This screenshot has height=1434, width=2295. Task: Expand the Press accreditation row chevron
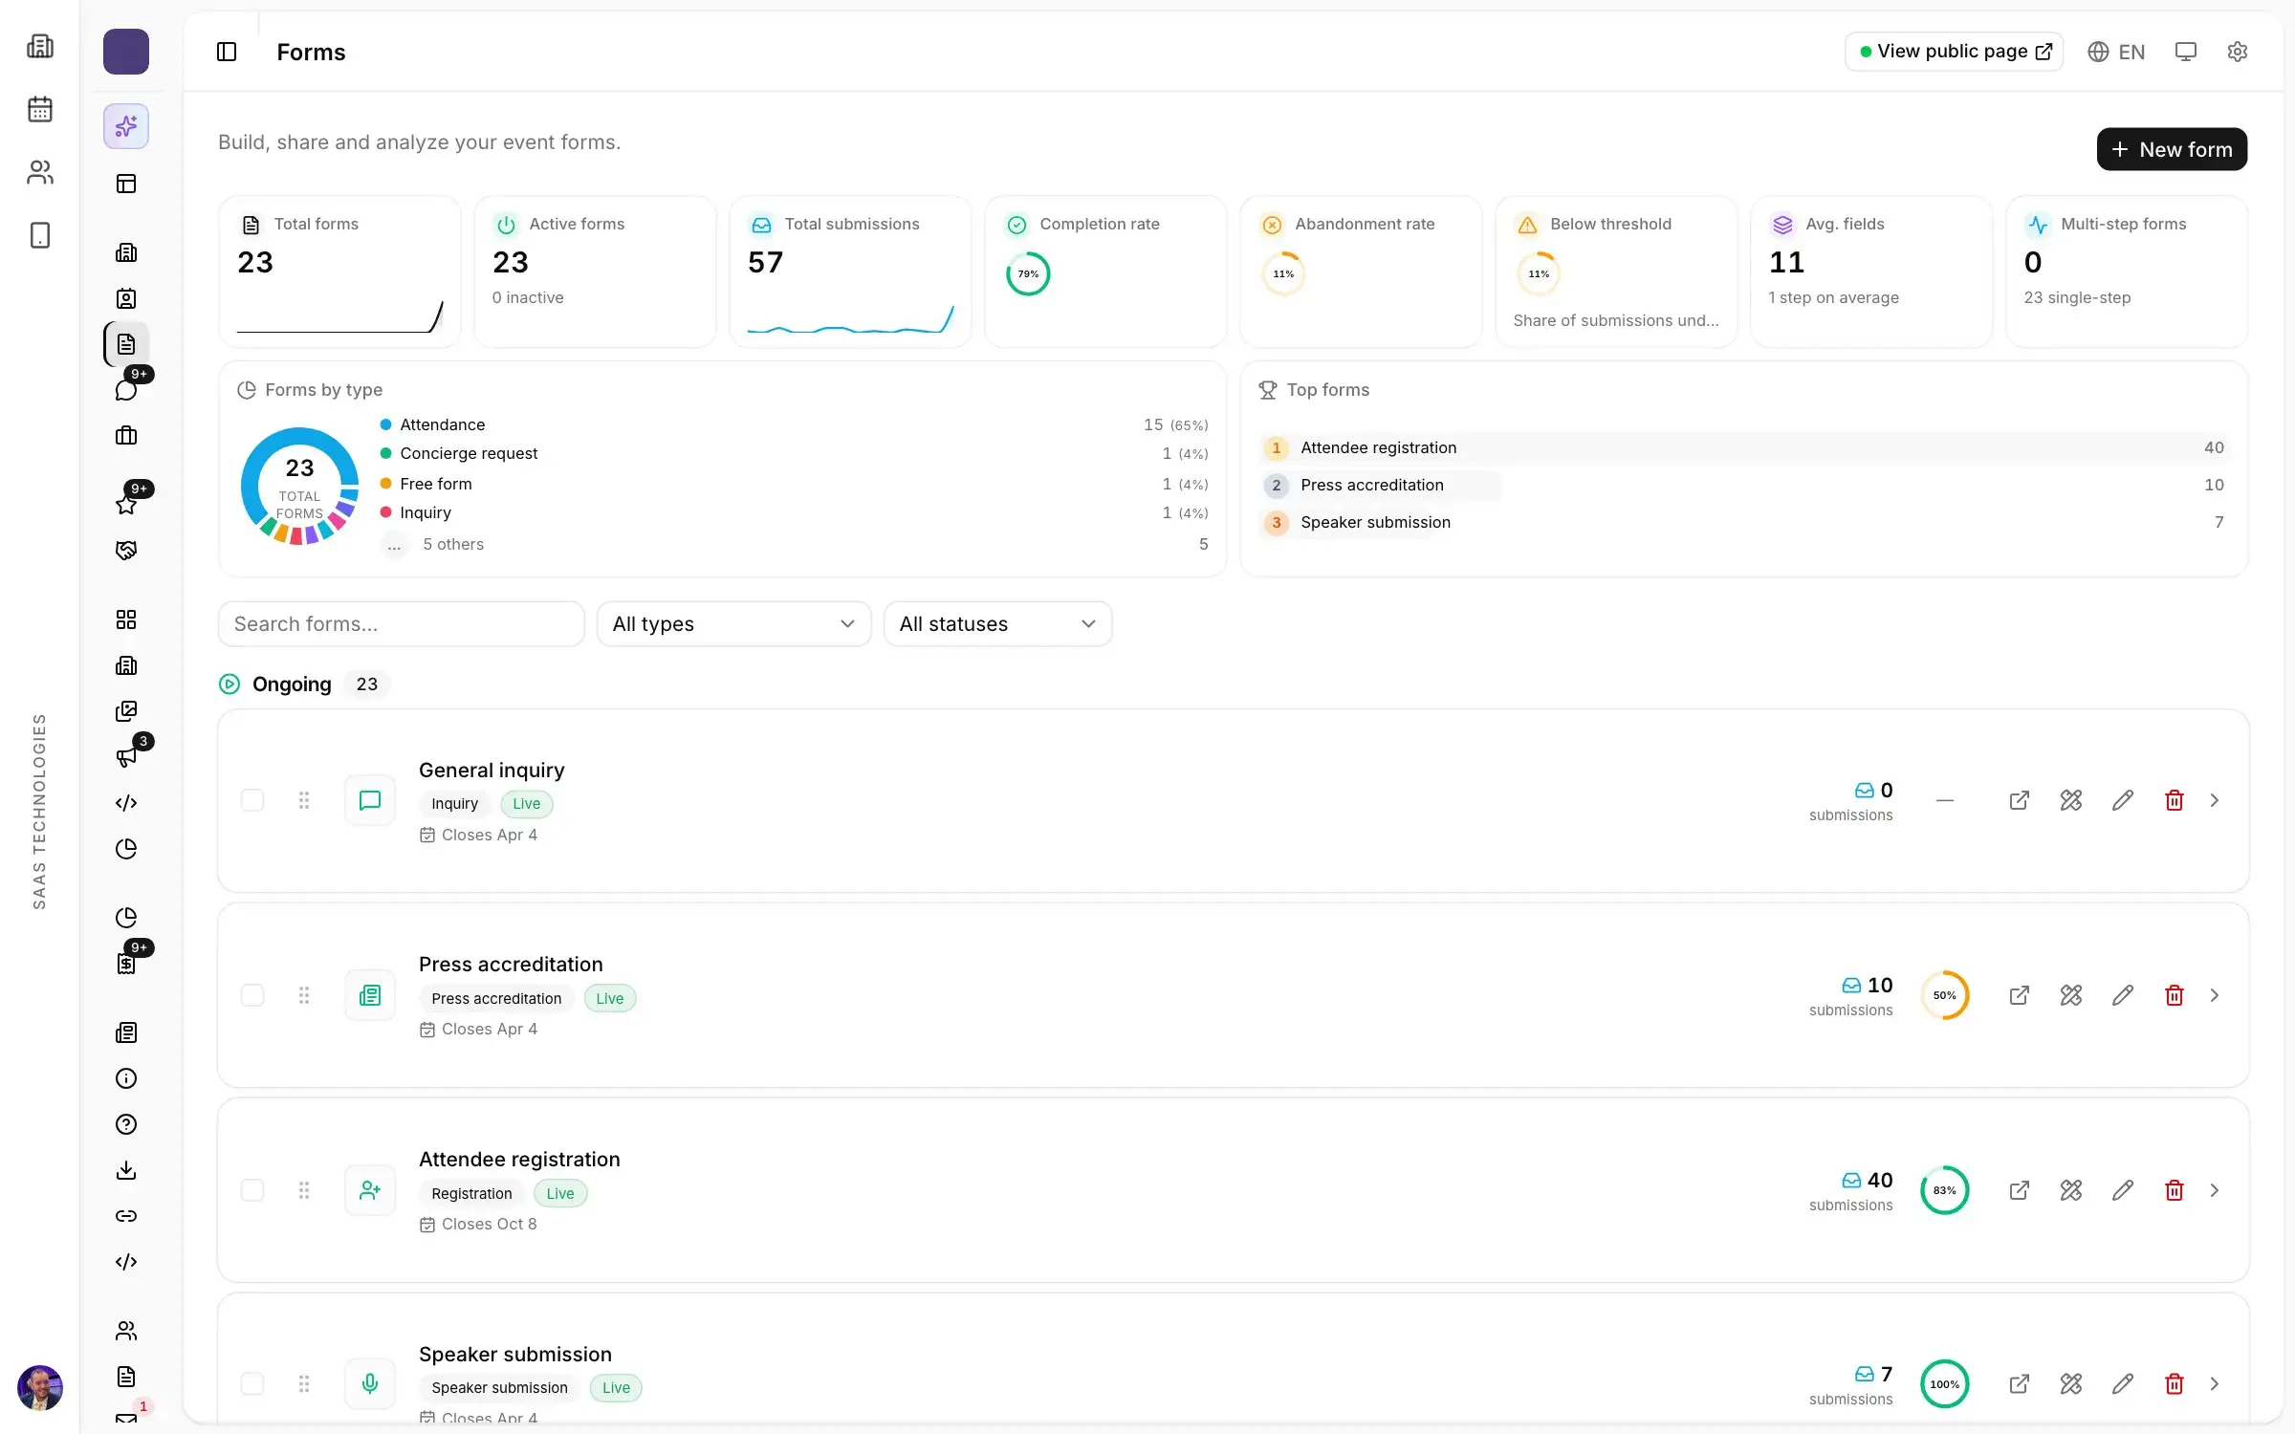(x=2215, y=995)
